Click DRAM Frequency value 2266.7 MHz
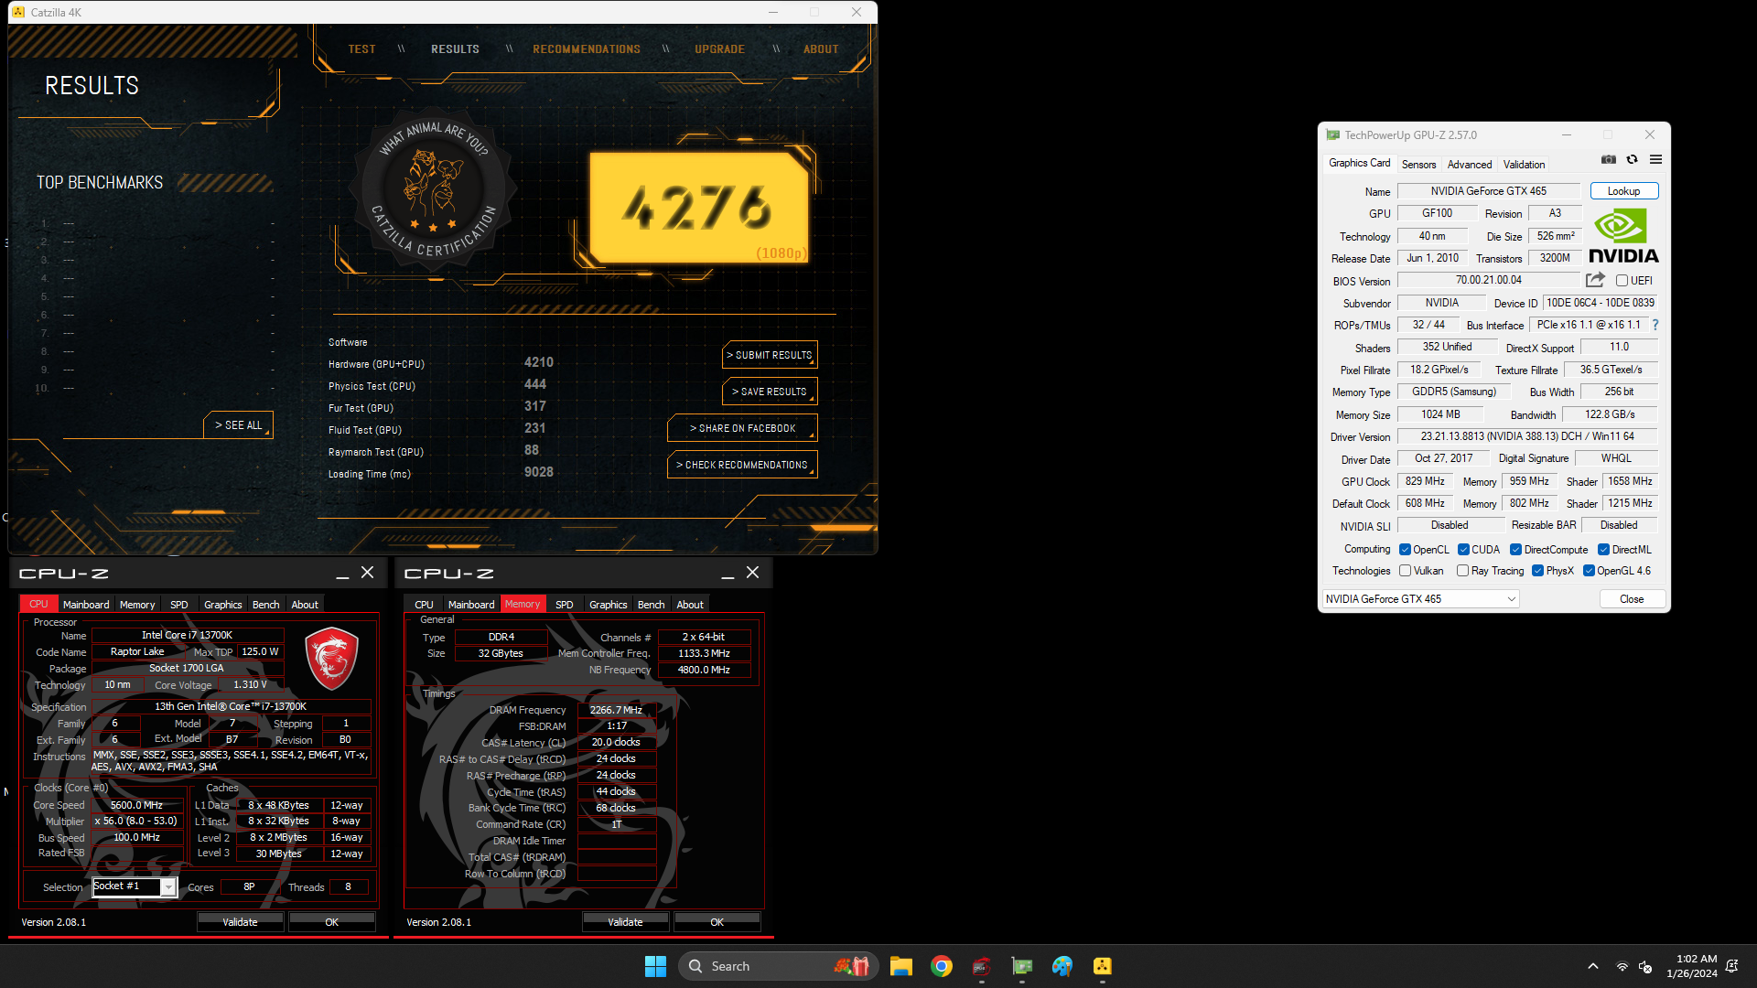1757x988 pixels. coord(616,710)
